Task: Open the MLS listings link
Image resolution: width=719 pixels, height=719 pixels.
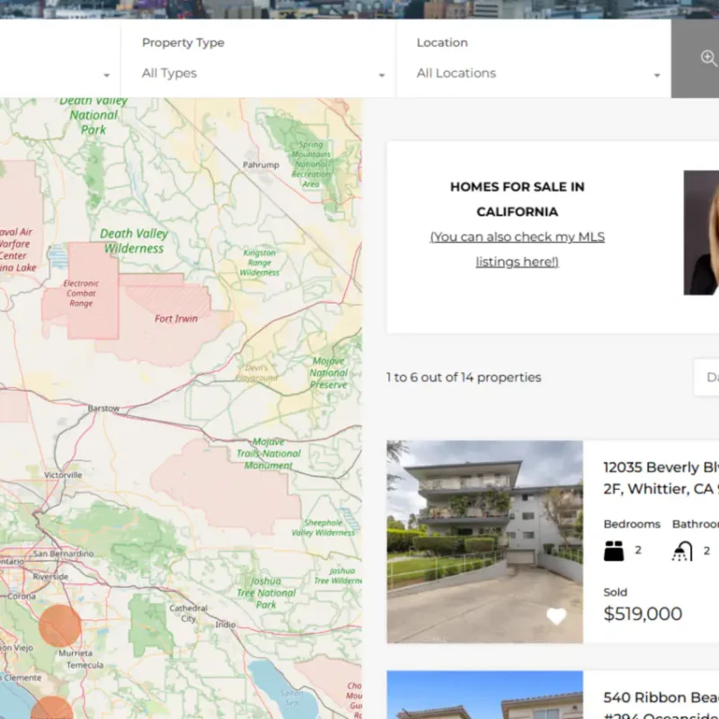Action: click(x=518, y=249)
